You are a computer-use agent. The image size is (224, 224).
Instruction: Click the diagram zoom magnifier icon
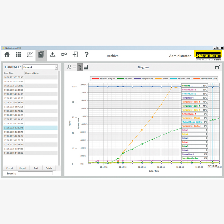click(69, 67)
